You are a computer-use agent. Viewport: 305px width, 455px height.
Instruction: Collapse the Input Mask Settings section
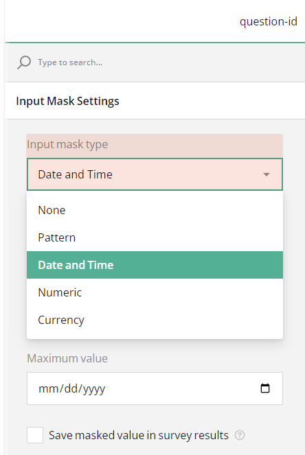(155, 101)
